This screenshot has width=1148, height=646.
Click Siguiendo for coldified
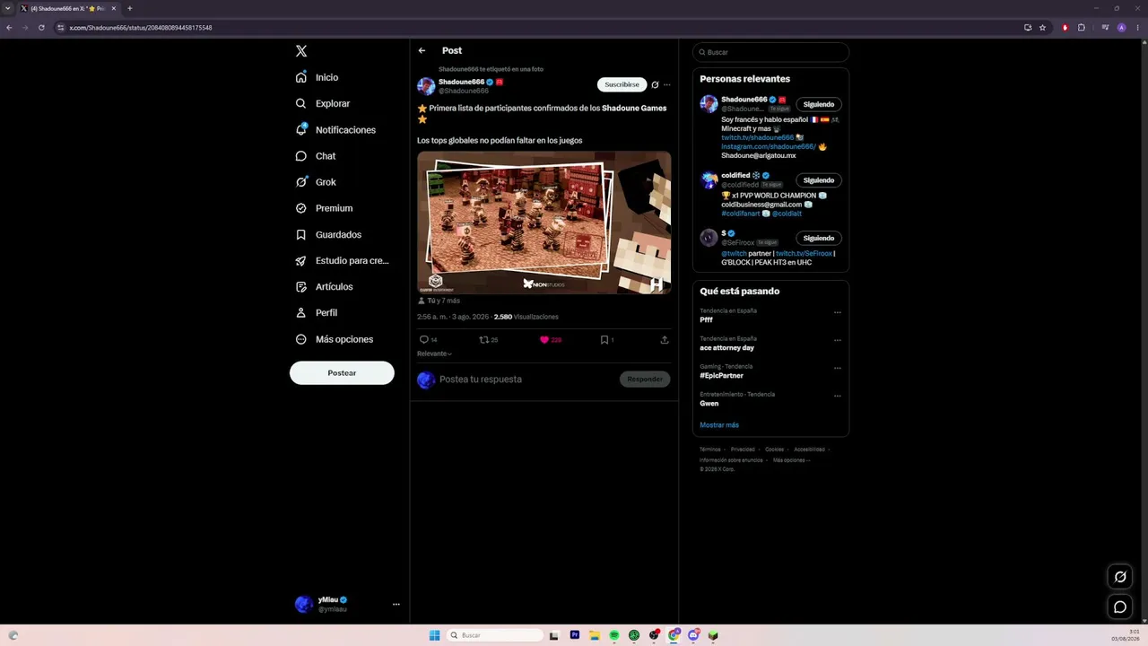(819, 180)
